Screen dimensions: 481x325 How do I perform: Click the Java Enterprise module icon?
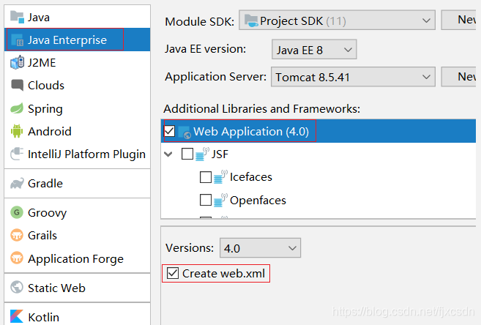point(17,40)
